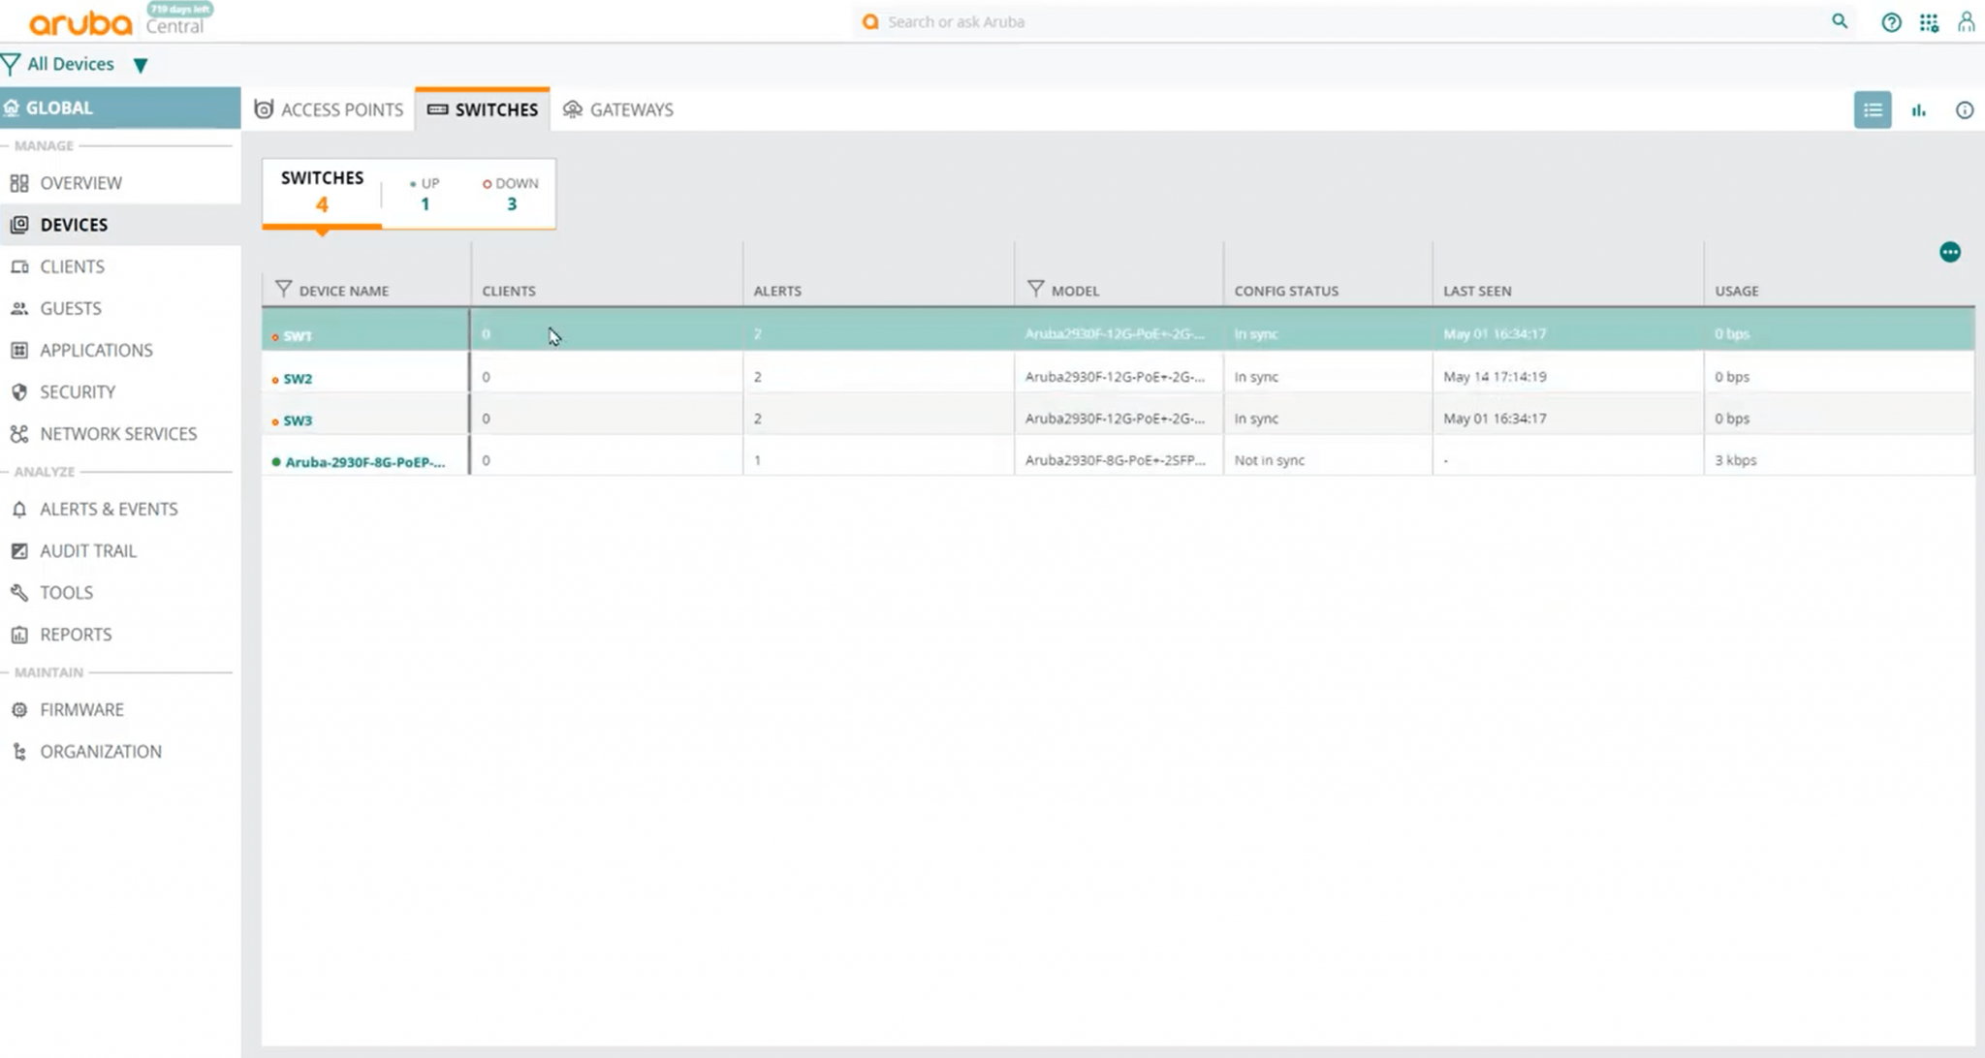Open the Aruba-2930F-8G-PoEP device link
This screenshot has width=1985, height=1058.
coord(364,462)
